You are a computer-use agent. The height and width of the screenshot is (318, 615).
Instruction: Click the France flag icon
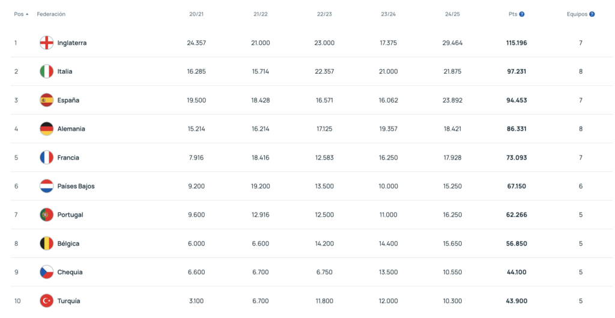point(46,157)
